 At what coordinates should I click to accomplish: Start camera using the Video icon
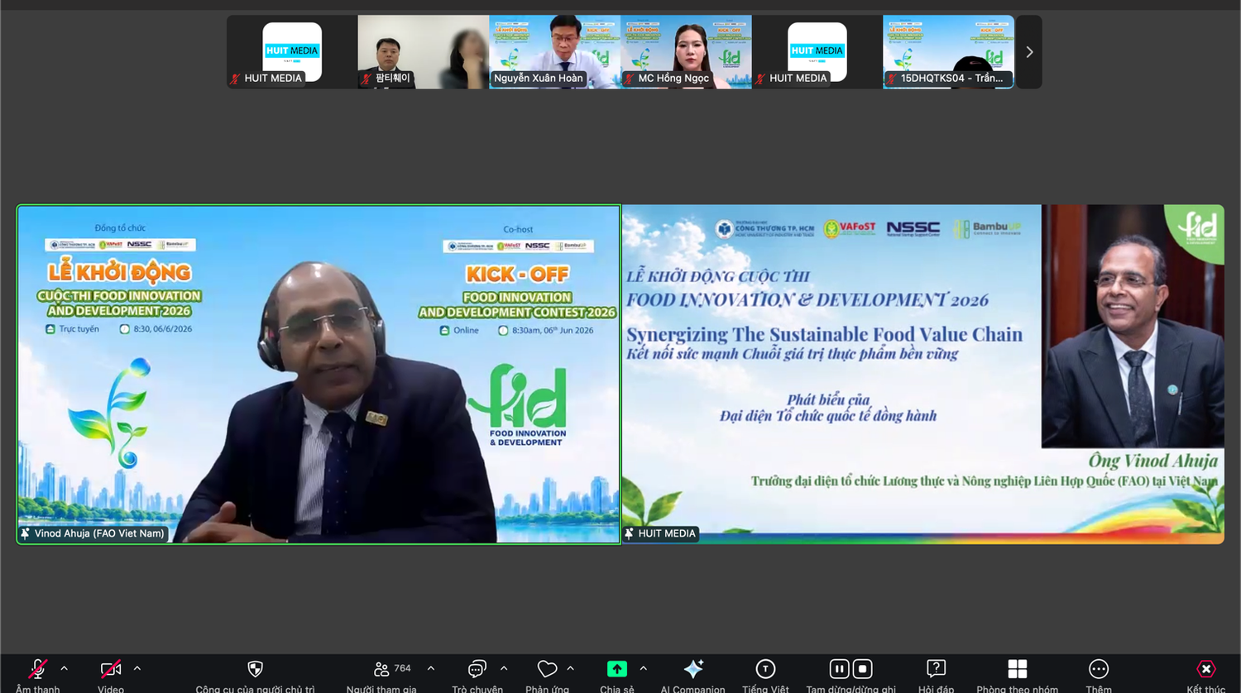111,668
